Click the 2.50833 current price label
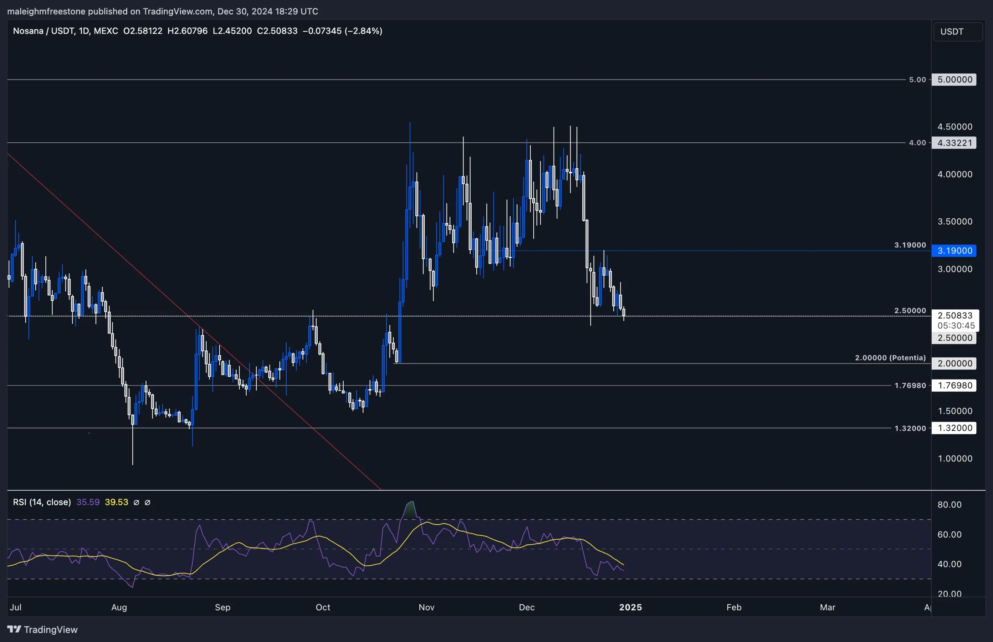 click(x=956, y=316)
